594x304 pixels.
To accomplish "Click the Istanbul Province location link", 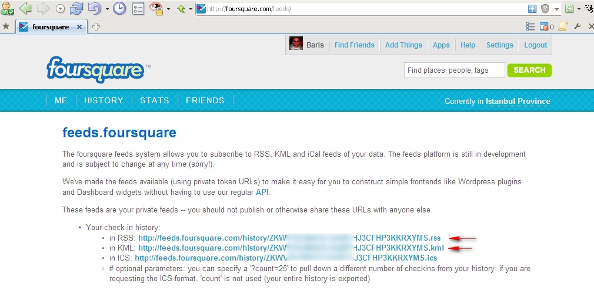I will [518, 102].
